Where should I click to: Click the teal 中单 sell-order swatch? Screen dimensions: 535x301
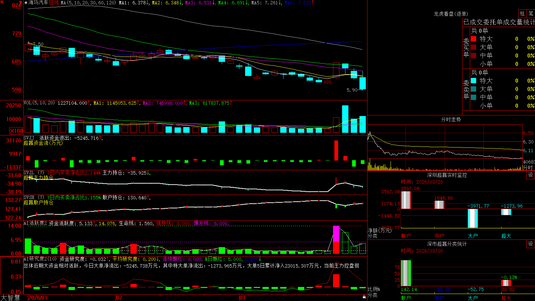[473, 97]
